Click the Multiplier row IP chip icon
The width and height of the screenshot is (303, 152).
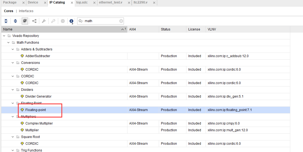point(22,130)
